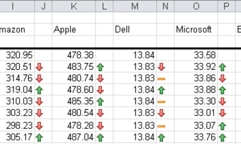Select column header M
The width and height of the screenshot is (241, 145).
click(135, 6)
